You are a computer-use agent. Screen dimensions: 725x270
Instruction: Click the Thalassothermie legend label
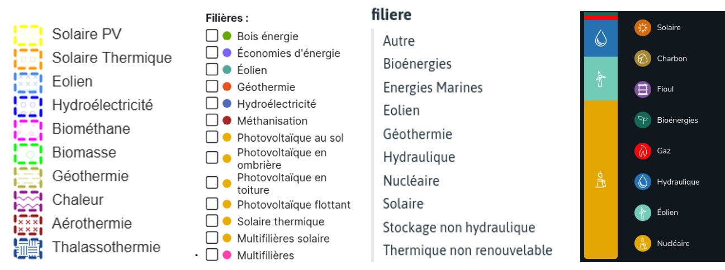coord(106,247)
